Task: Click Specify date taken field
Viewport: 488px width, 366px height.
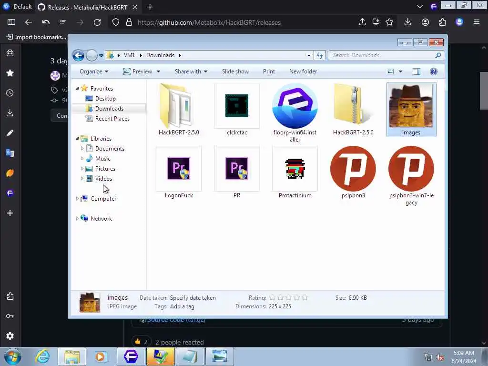Action: [x=193, y=298]
